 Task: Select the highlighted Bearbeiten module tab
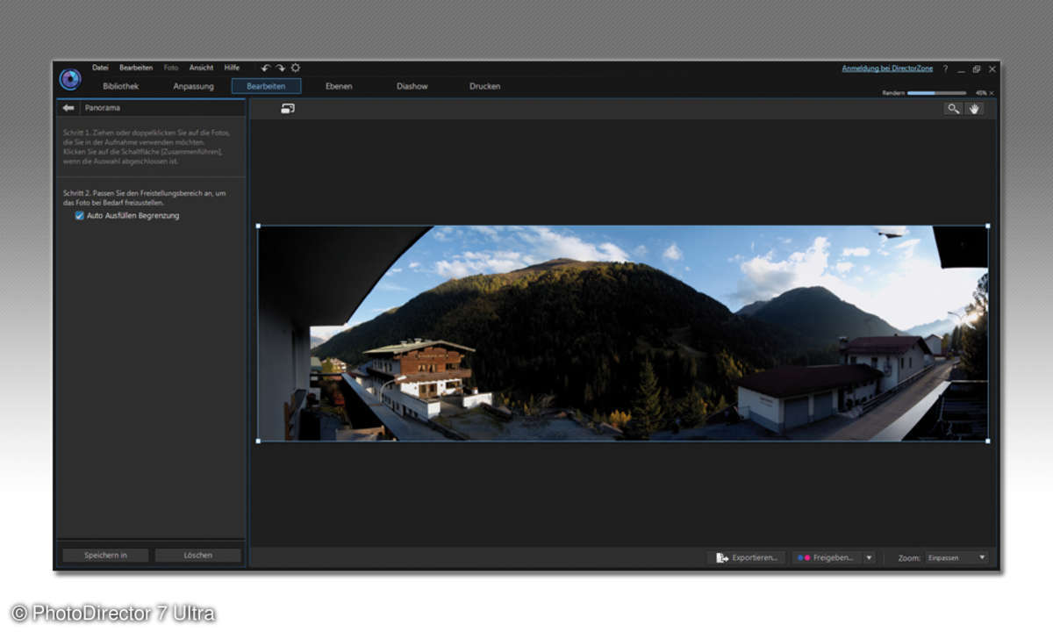coord(266,86)
